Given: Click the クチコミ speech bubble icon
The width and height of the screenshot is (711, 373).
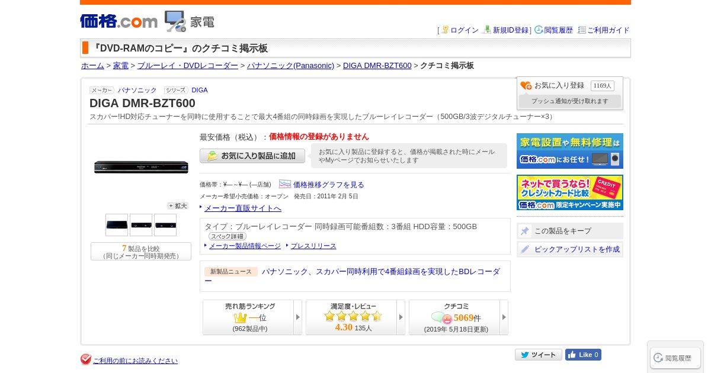Looking at the screenshot, I should (x=442, y=318).
